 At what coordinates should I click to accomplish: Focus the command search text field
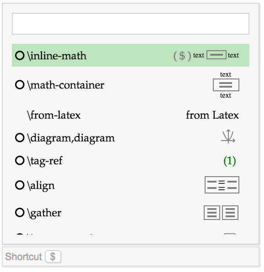pos(131,24)
